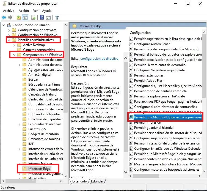Screen dimensions: 207x191
Task: Select Calendario de Windows tree item
Action: click(45, 89)
